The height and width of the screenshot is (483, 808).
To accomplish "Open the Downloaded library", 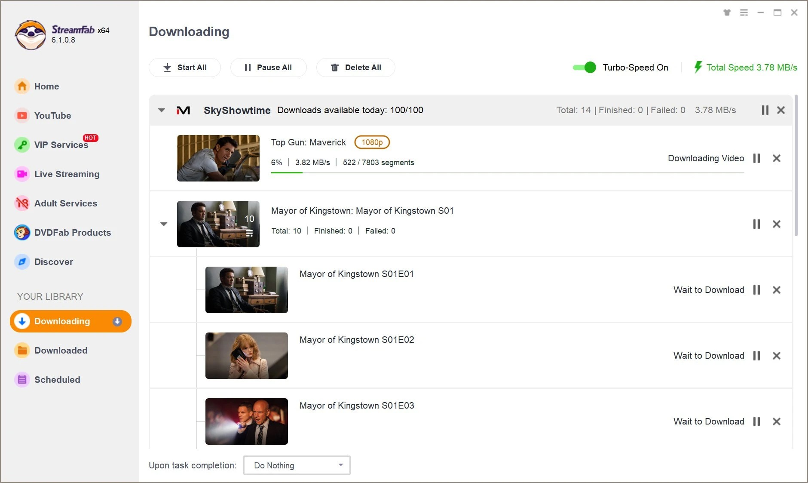I will point(51,350).
